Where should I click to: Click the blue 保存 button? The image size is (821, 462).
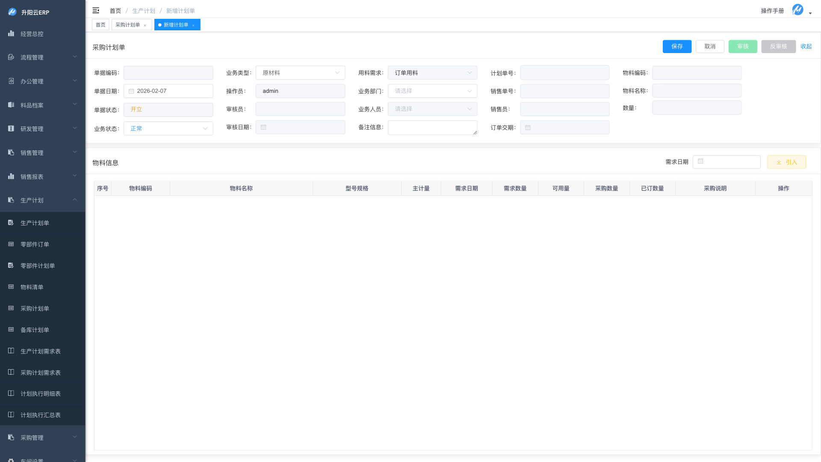(677, 46)
